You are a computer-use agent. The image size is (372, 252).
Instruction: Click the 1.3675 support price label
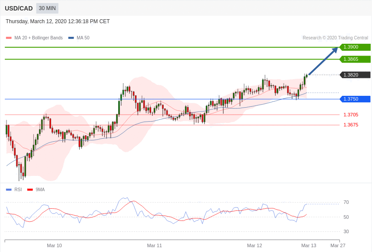(351, 125)
